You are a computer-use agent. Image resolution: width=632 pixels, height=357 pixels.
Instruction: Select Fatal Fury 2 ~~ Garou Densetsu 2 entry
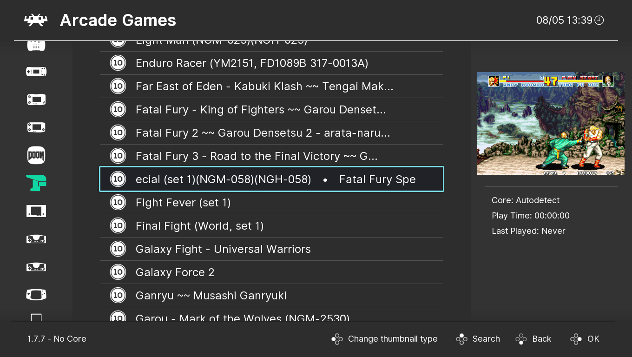[x=271, y=133]
